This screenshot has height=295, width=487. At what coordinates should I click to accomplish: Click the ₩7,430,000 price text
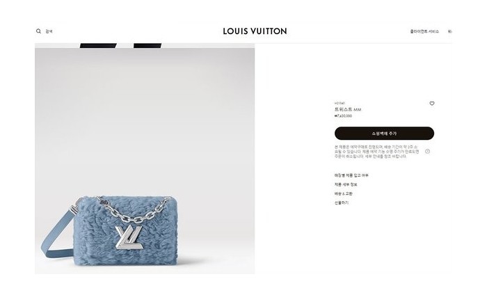343,115
